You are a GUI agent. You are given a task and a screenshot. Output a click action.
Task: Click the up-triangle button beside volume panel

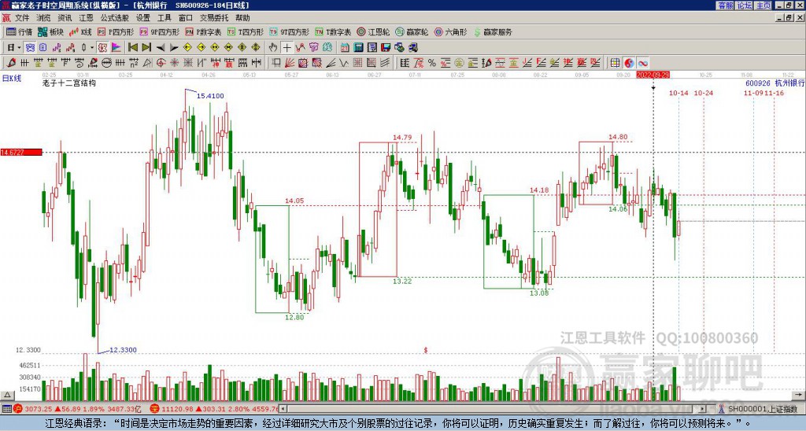[7, 395]
